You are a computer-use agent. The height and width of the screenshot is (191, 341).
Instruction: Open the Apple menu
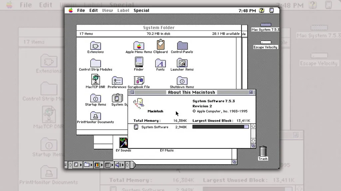pyautogui.click(x=71, y=10)
